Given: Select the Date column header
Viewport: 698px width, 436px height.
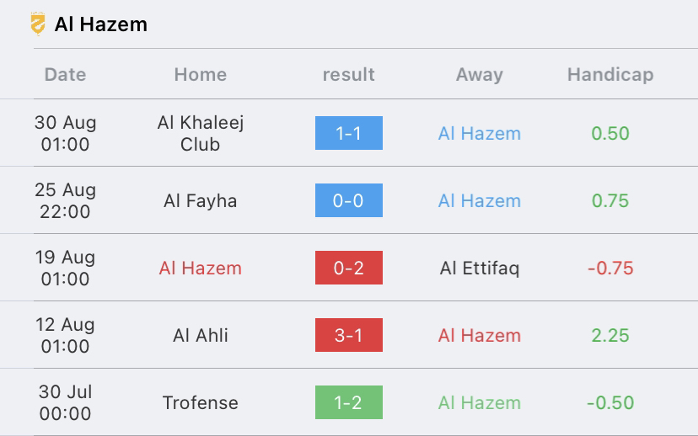Looking at the screenshot, I should 65,74.
